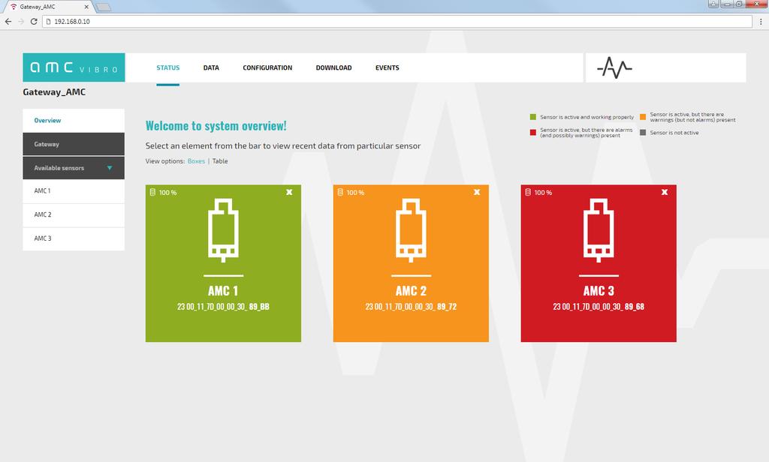Click the waveform pulse icon in header
This screenshot has width=769, height=462.
tap(614, 67)
